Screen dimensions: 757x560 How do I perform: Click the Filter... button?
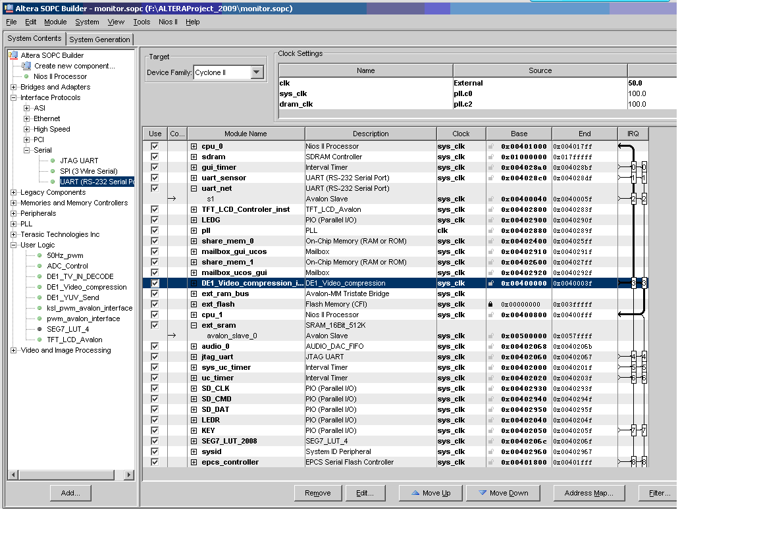tap(658, 493)
